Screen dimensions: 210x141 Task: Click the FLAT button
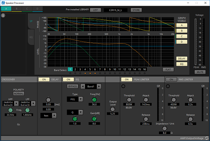tap(168, 70)
